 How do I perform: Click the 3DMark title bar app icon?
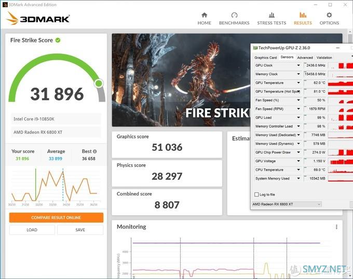tap(5, 5)
